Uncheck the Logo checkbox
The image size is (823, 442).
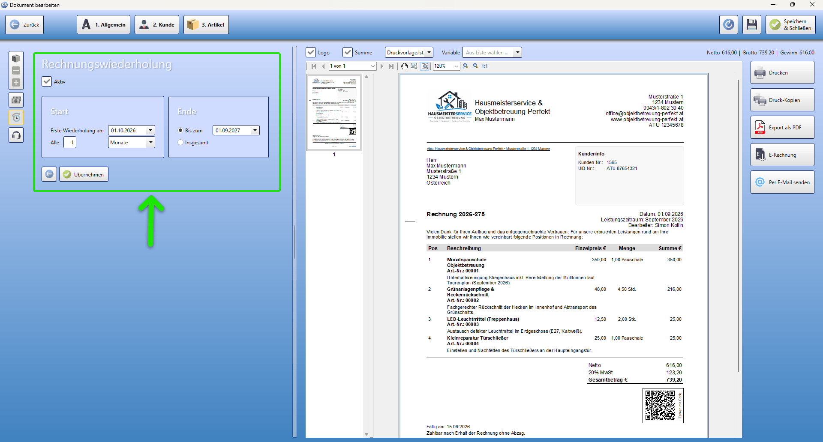[311, 52]
